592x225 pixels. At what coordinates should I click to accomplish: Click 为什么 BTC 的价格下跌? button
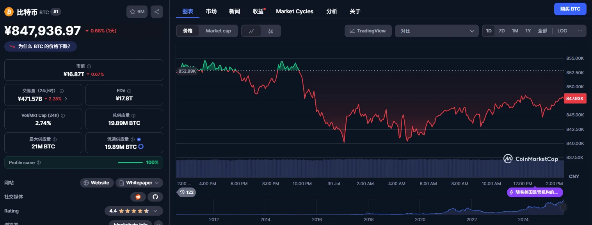point(41,46)
